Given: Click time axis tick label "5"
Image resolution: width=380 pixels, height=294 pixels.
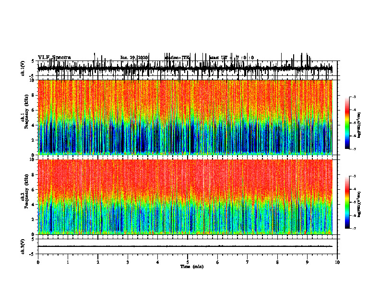Looking at the screenshot, I should point(188,262).
